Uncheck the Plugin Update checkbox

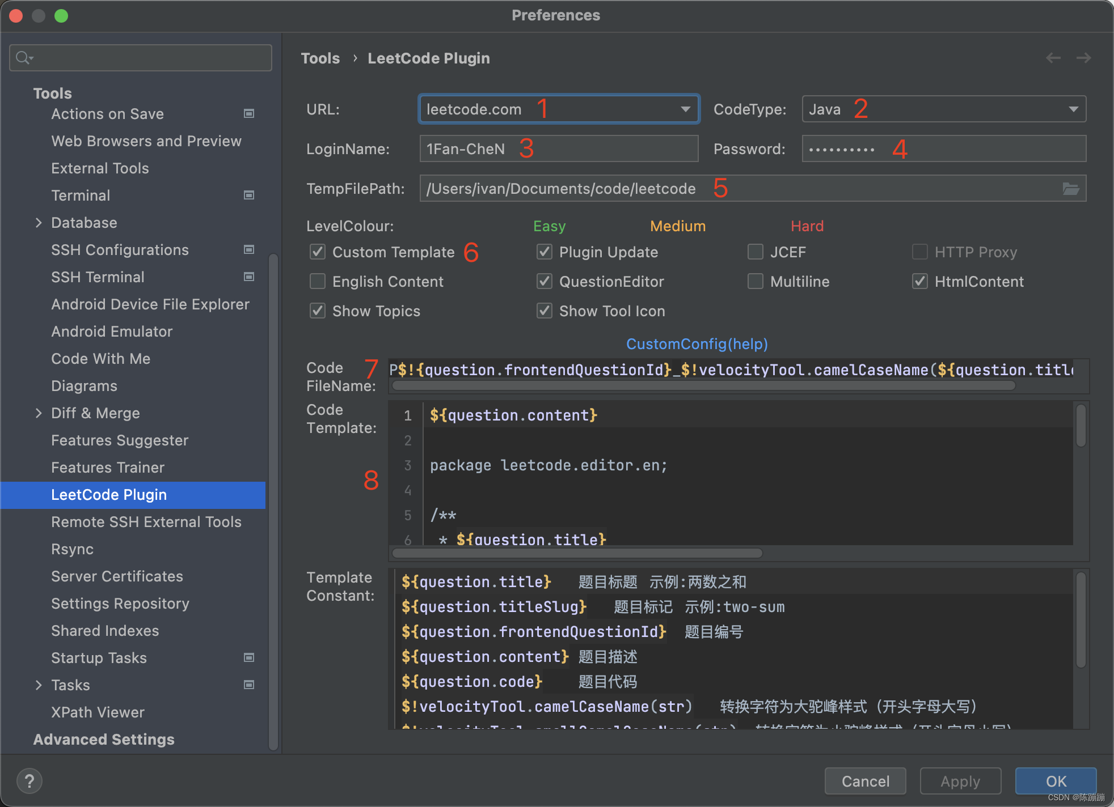545,252
